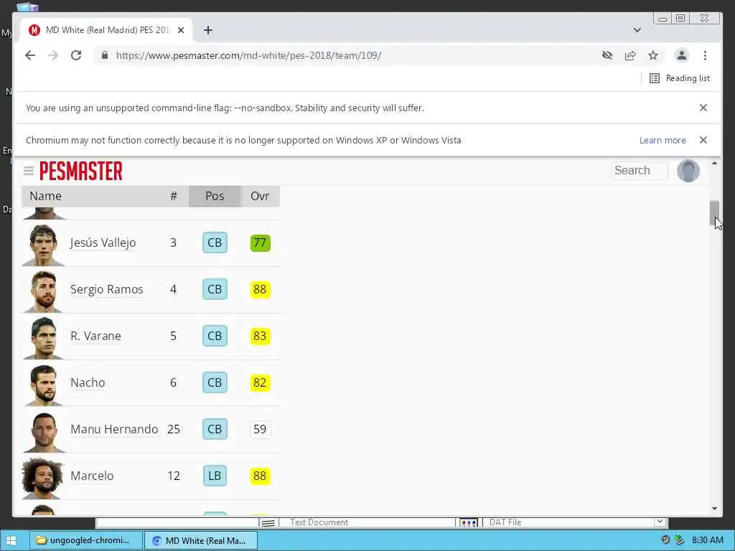Click the taskbar clock showing 8:30 AM
The image size is (735, 551).
707,540
